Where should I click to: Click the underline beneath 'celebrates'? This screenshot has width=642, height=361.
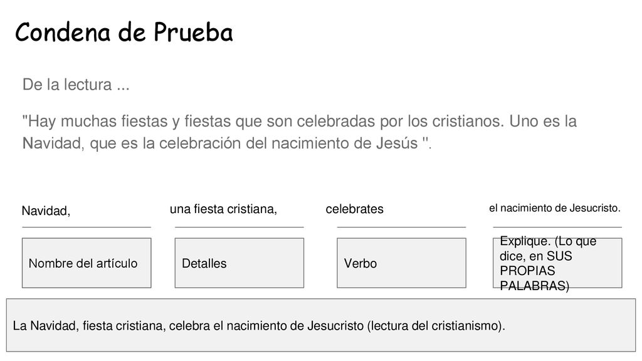coord(401,227)
